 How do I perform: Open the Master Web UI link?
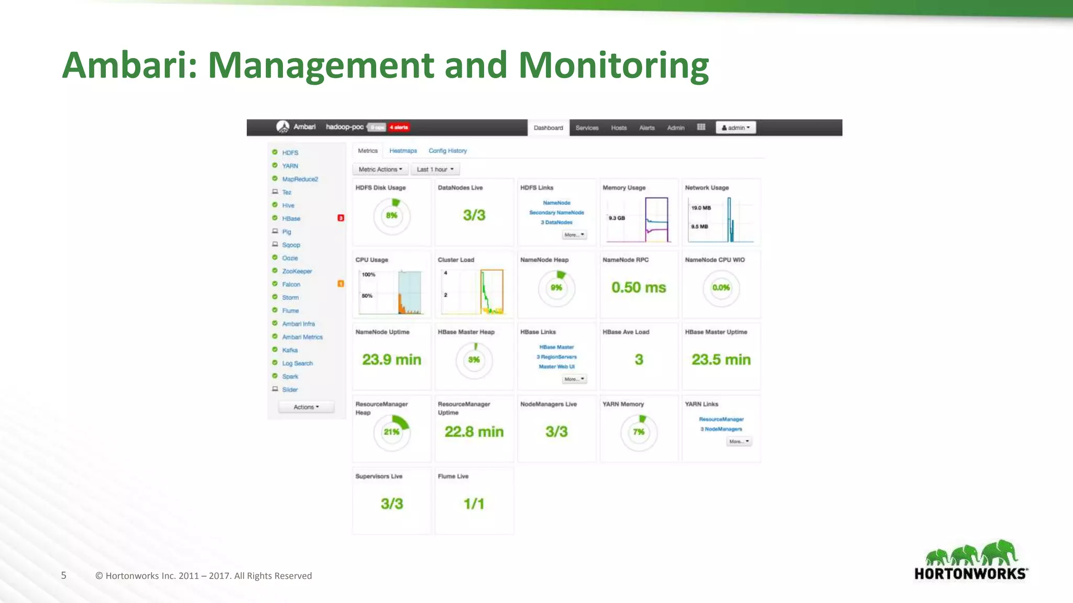(556, 366)
